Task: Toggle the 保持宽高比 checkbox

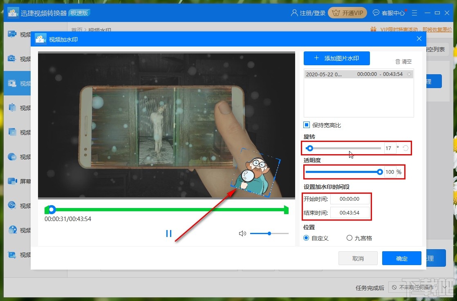Action: coord(306,125)
